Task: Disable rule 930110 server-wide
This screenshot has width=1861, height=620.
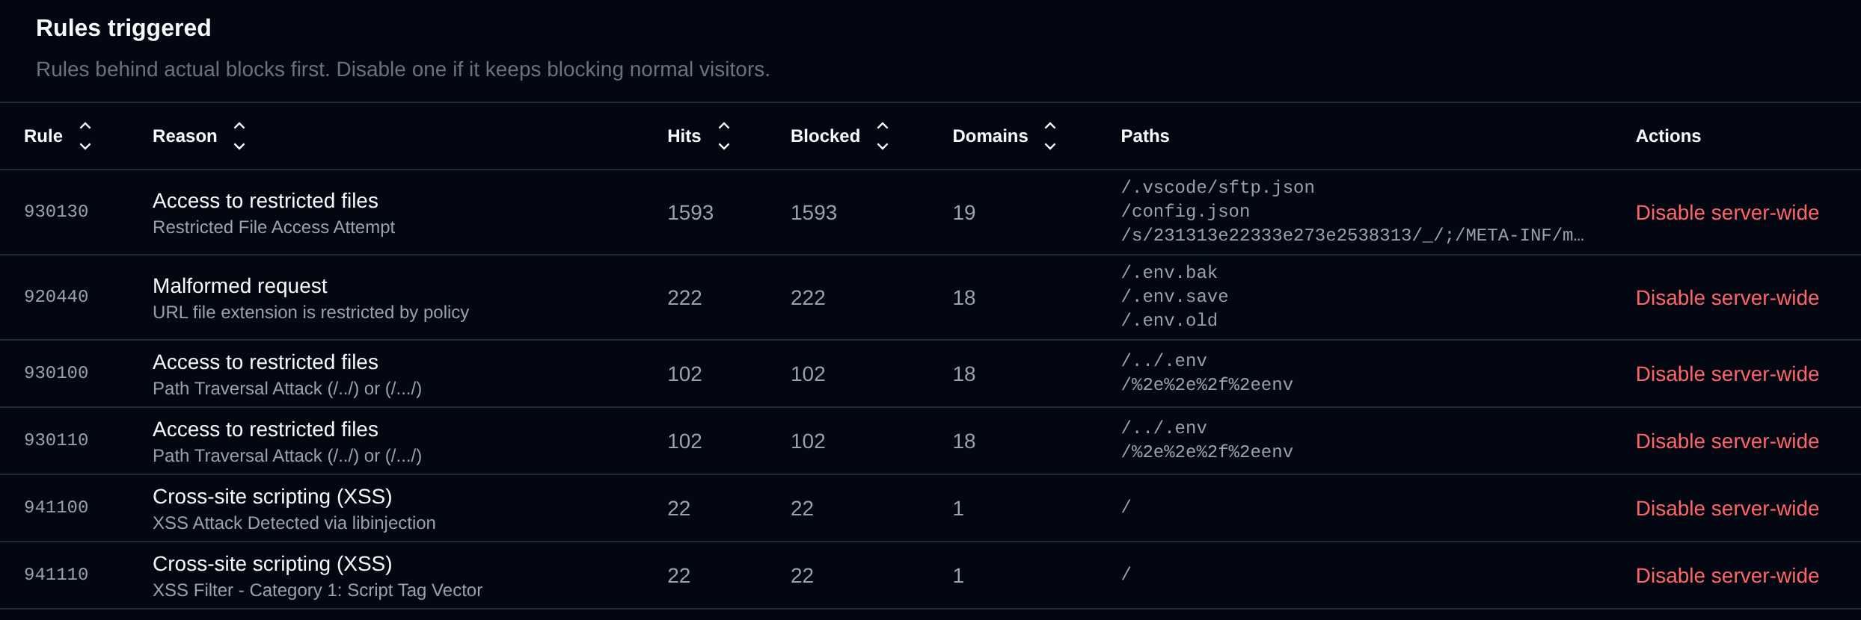Action: coord(1727,441)
